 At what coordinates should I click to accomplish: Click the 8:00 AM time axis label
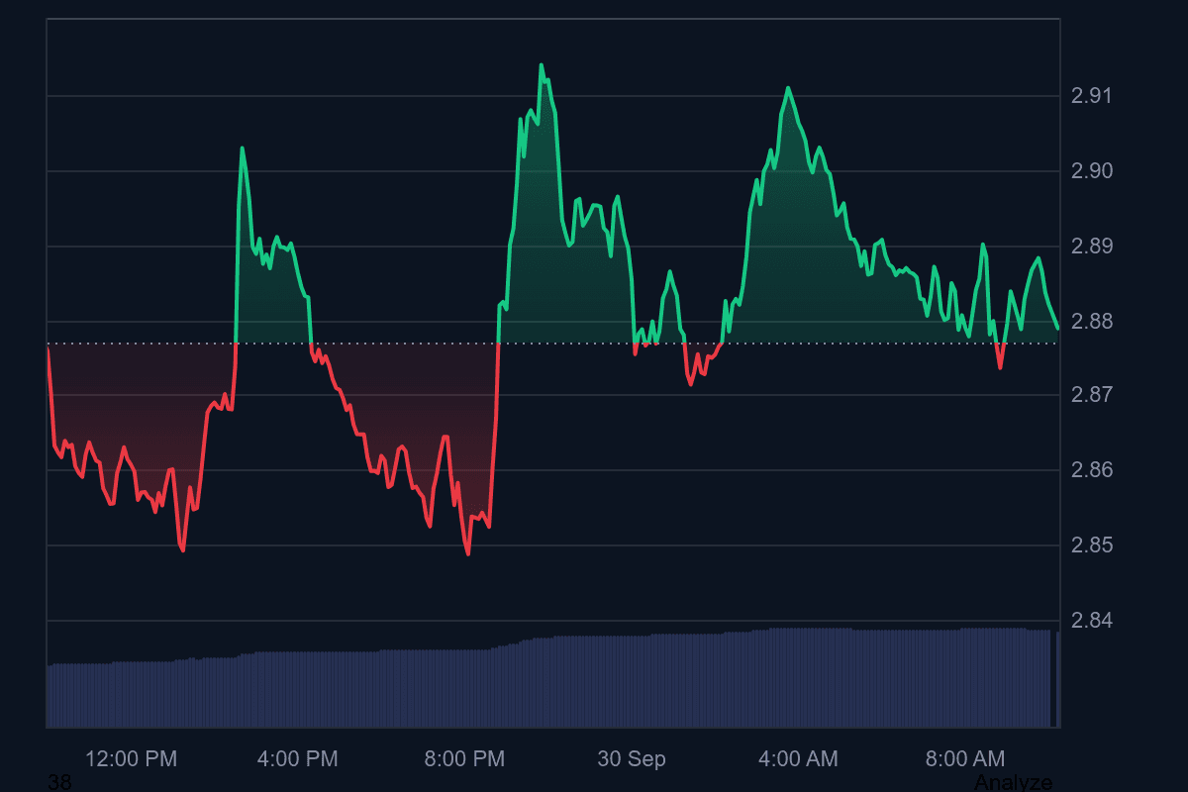pos(965,759)
